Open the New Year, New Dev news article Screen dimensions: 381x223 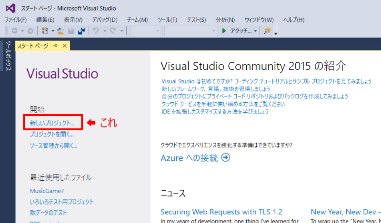click(346, 212)
